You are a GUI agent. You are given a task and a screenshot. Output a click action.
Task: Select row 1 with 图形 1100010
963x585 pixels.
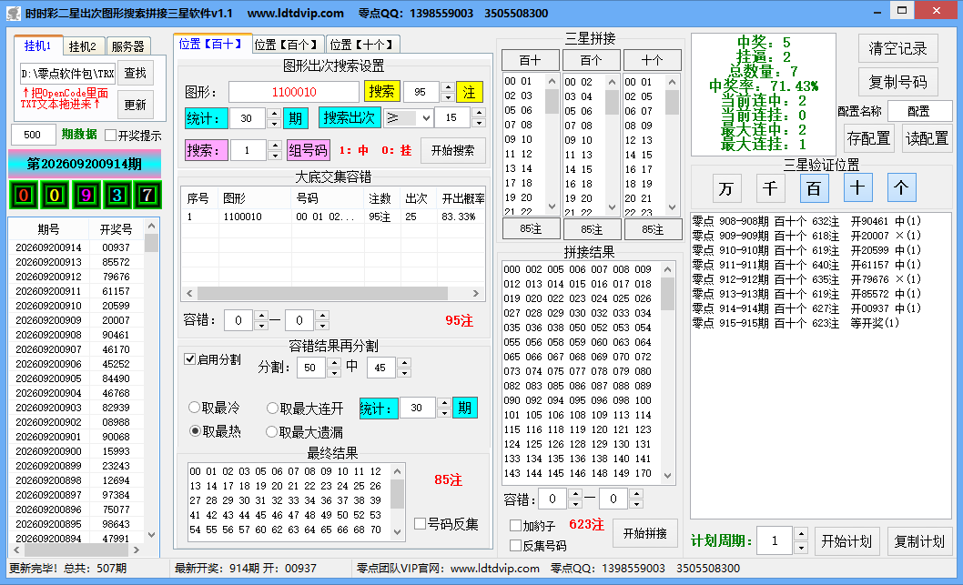click(333, 217)
